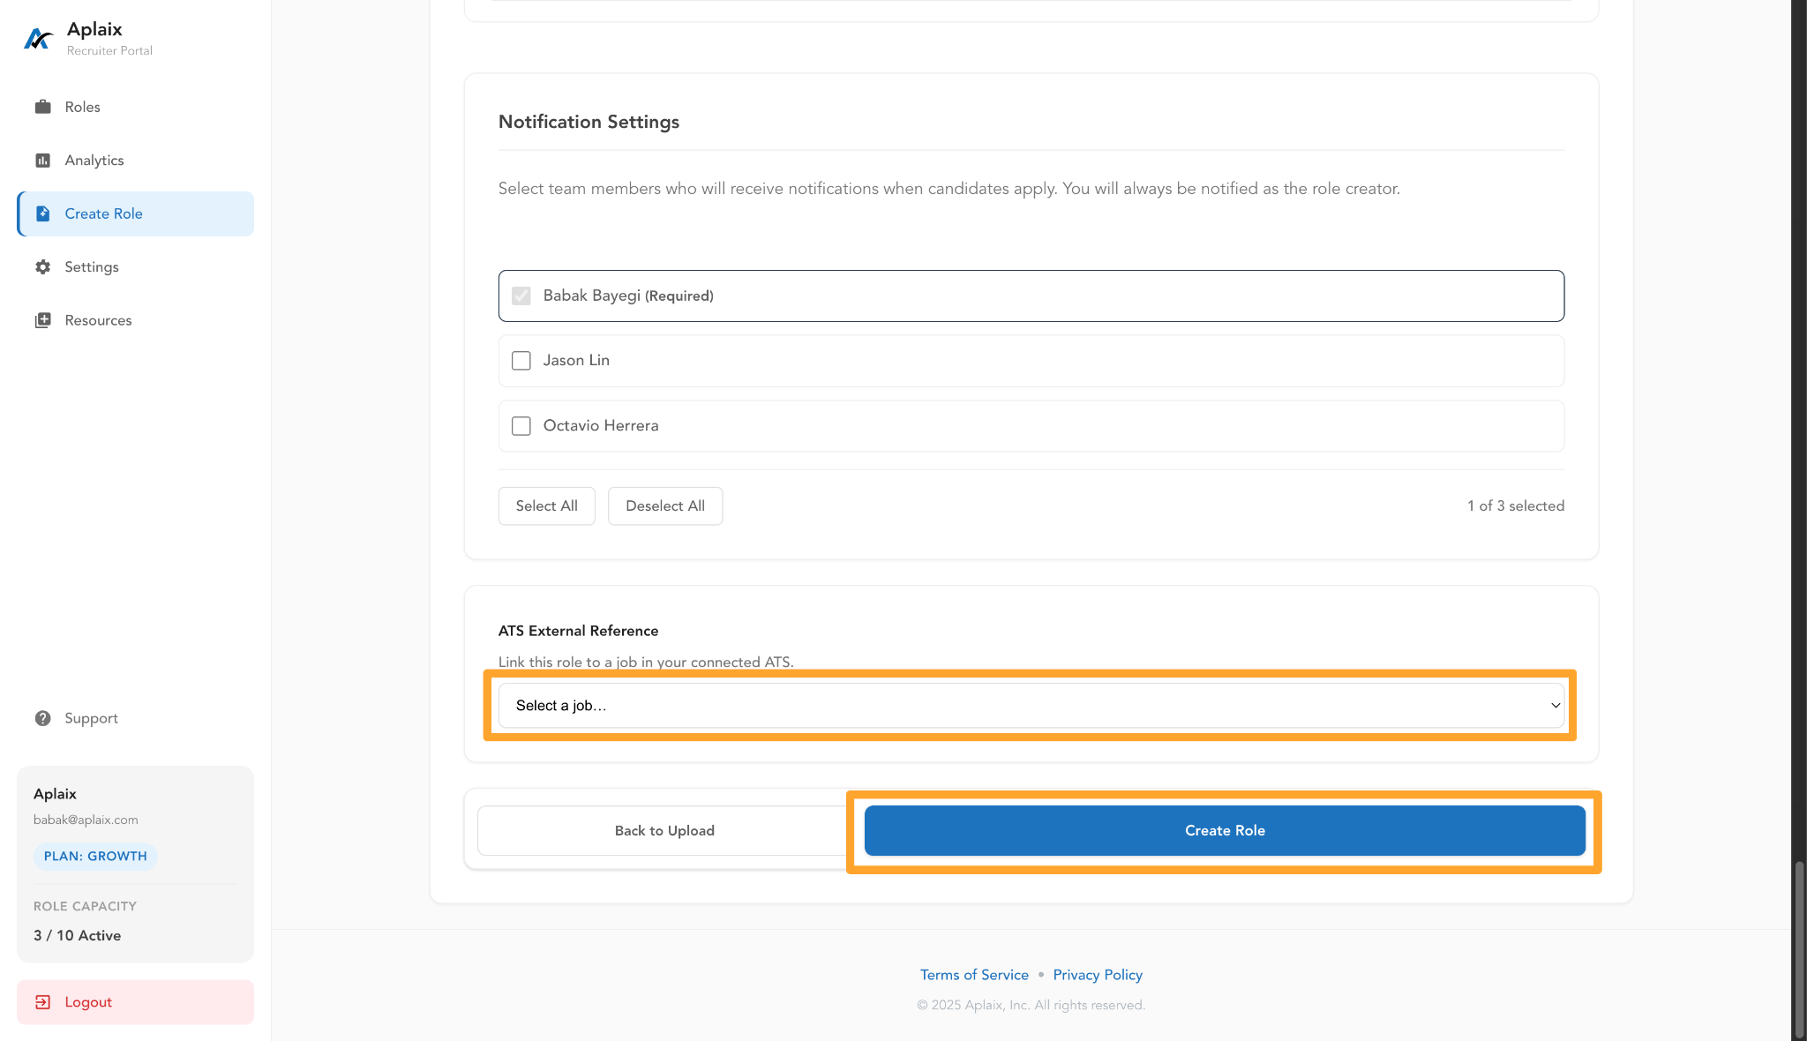
Task: Click Back to Upload button
Action: 664,831
